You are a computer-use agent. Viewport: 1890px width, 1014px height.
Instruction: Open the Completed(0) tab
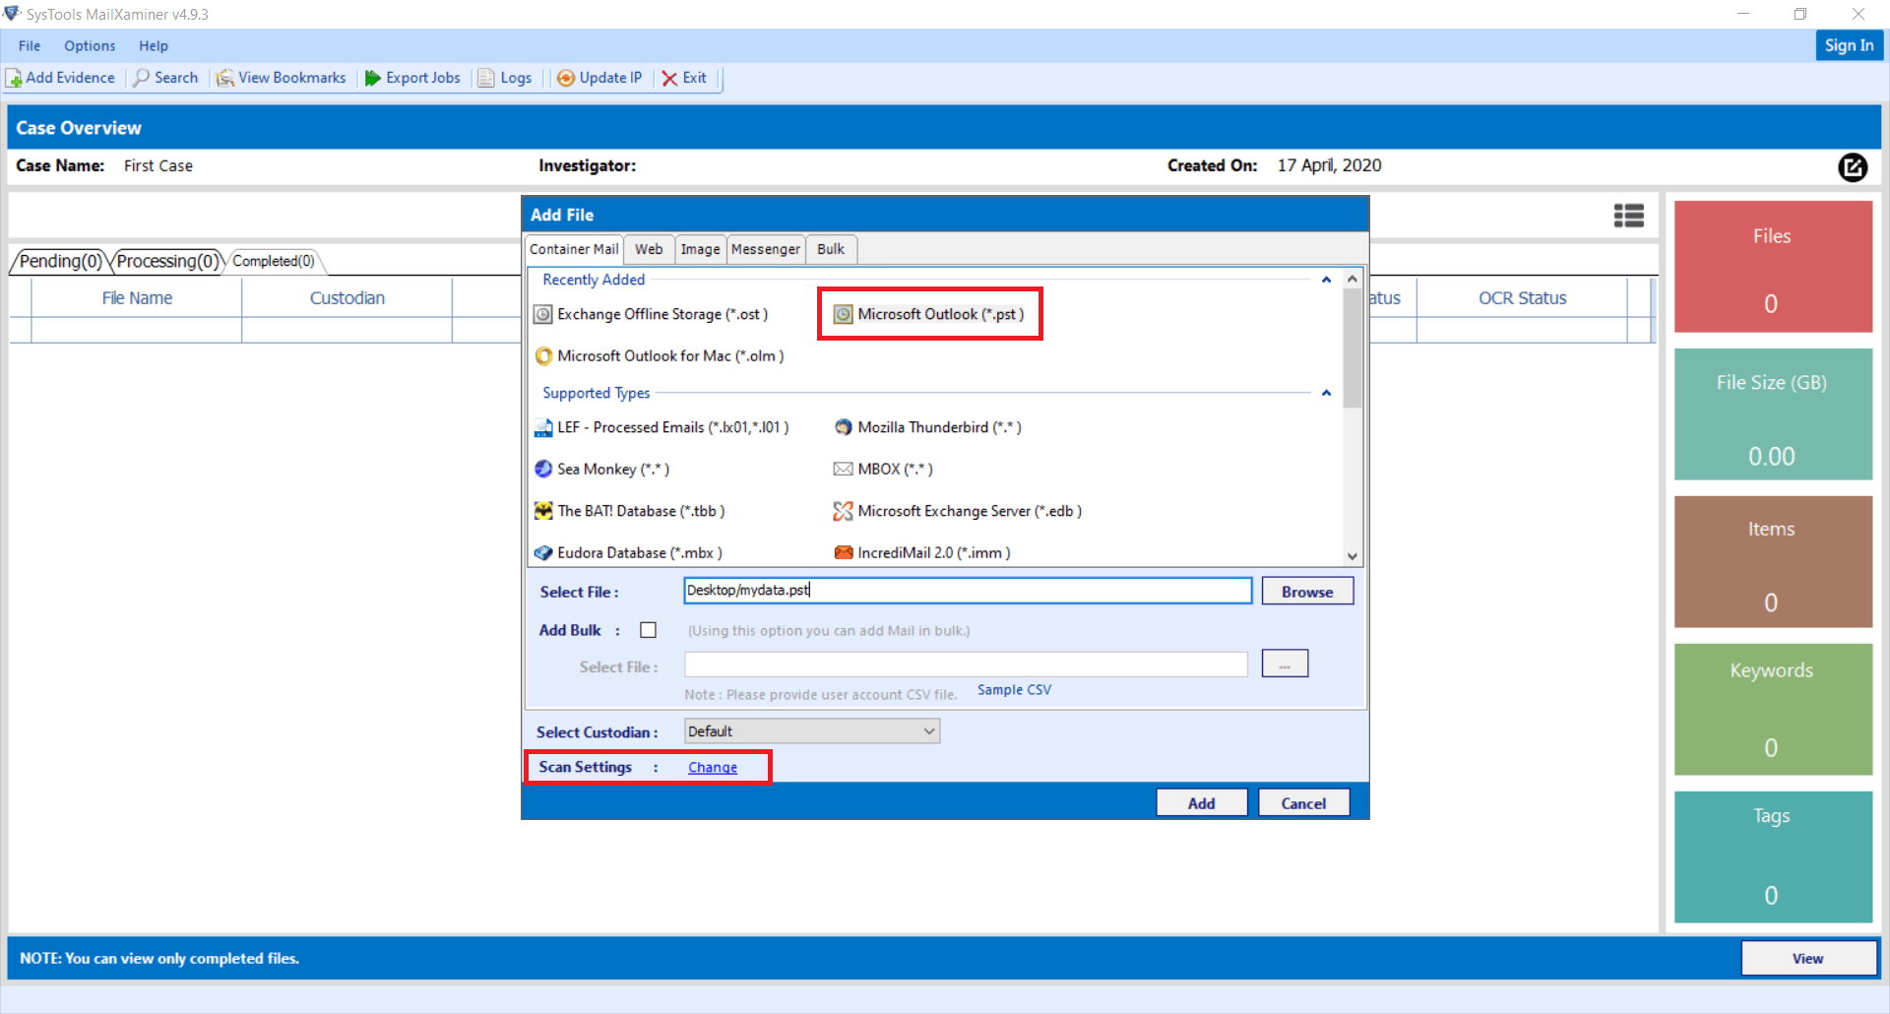274,261
